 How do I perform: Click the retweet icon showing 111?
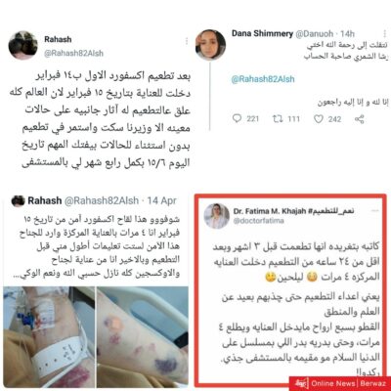[277, 119]
